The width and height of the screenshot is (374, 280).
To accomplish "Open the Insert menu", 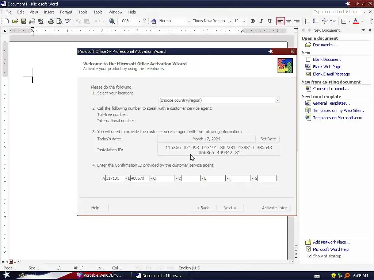I will [x=49, y=12].
